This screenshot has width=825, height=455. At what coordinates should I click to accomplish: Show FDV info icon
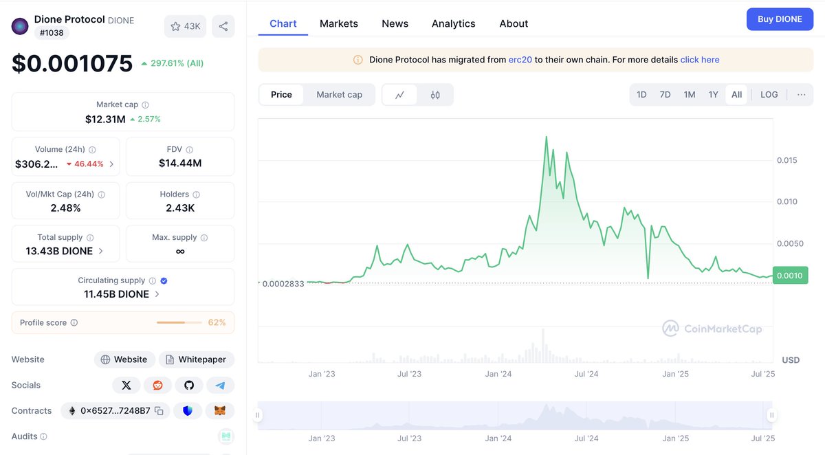[x=189, y=150]
